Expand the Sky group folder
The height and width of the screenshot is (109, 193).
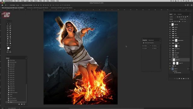(x=172, y=66)
